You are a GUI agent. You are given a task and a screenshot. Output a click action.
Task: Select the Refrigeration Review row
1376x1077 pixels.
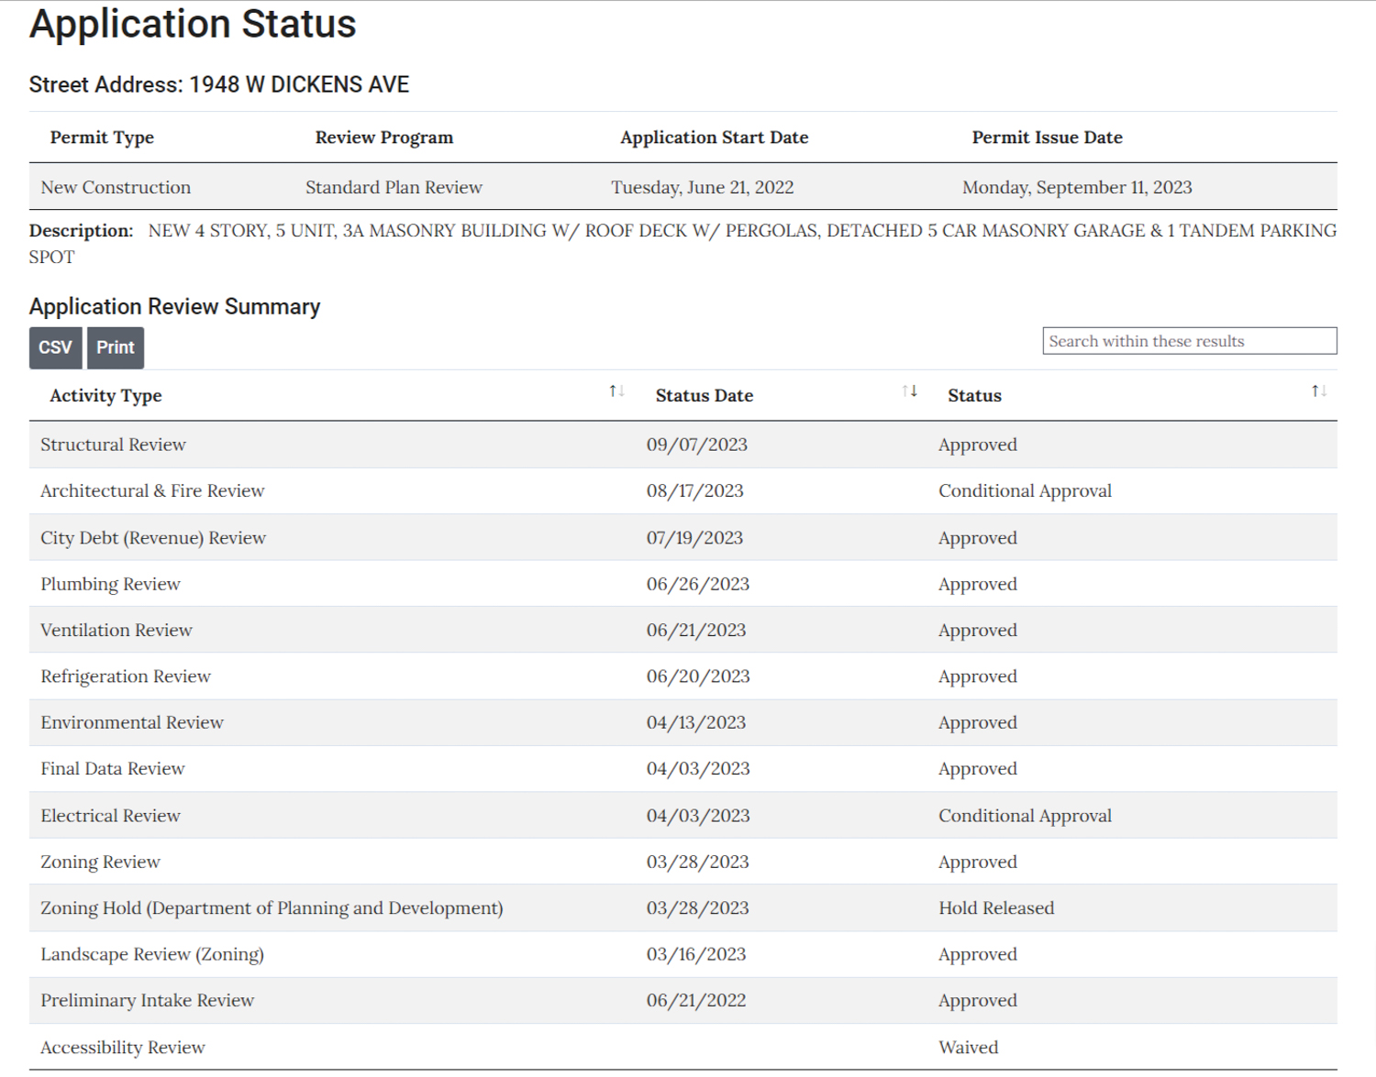click(x=682, y=676)
